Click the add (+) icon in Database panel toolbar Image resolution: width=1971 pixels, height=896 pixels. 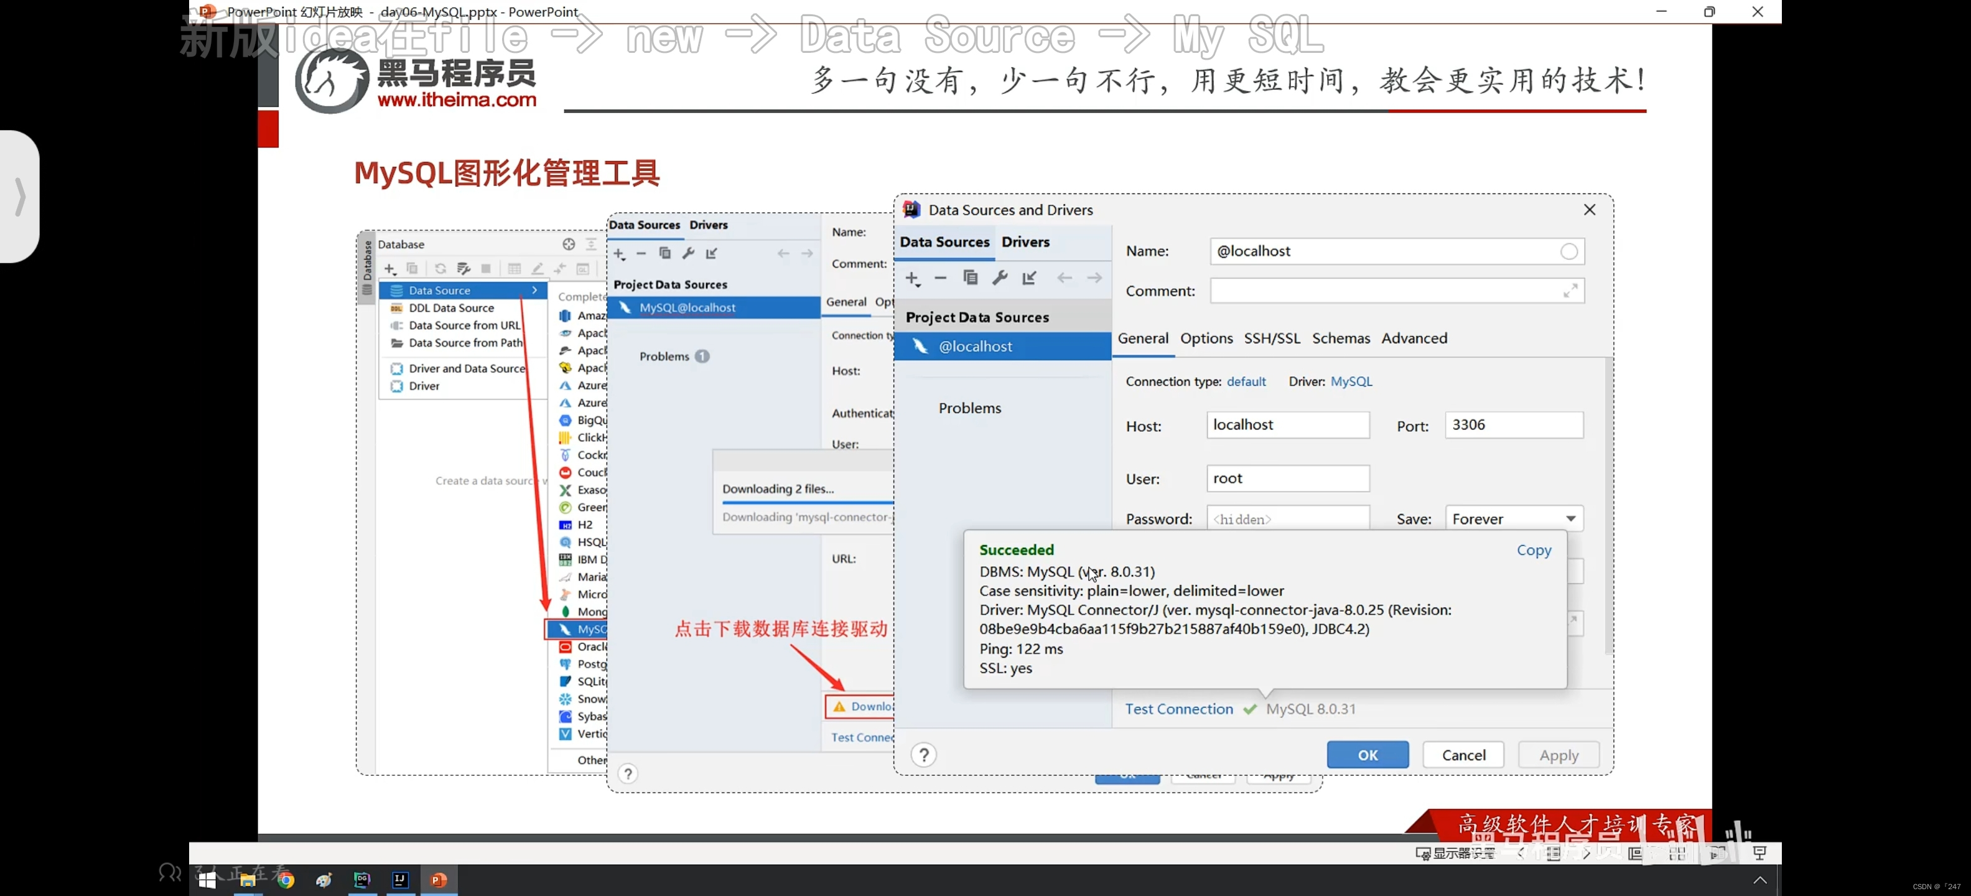389,269
